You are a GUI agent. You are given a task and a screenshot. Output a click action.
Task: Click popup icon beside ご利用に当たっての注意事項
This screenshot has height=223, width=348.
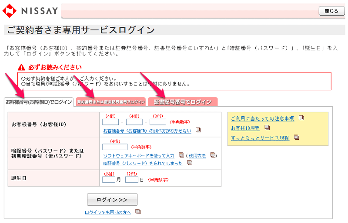pyautogui.click(x=301, y=118)
